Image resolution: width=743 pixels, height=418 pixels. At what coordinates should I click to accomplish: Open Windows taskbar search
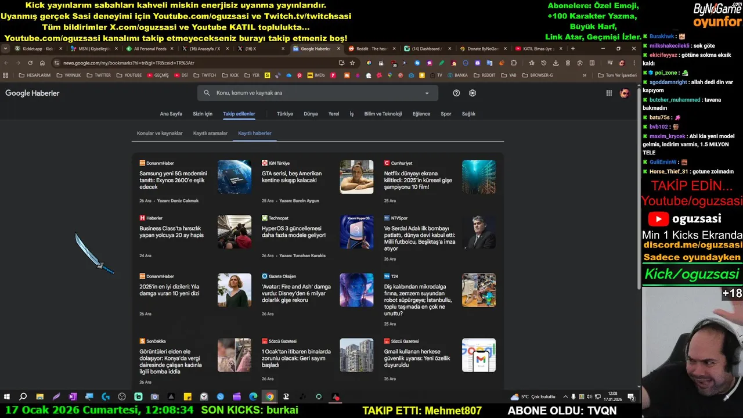tap(23, 397)
